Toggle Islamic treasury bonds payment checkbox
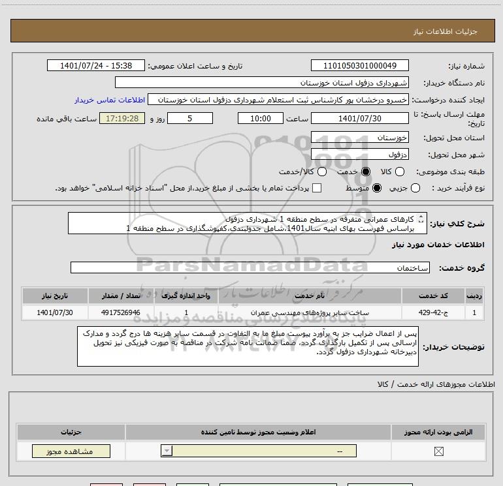This screenshot has height=486, width=503. point(317,188)
